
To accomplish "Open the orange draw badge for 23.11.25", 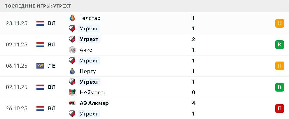I will coord(279,23).
